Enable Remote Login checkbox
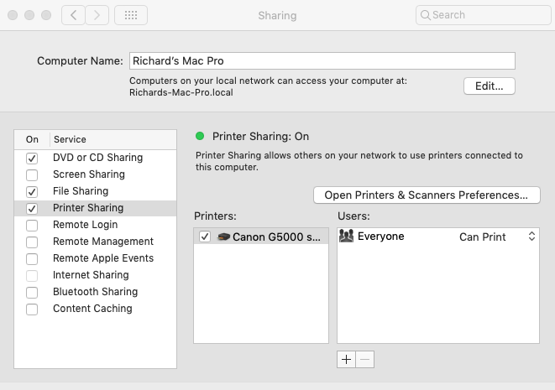This screenshot has width=555, height=390. click(x=32, y=226)
